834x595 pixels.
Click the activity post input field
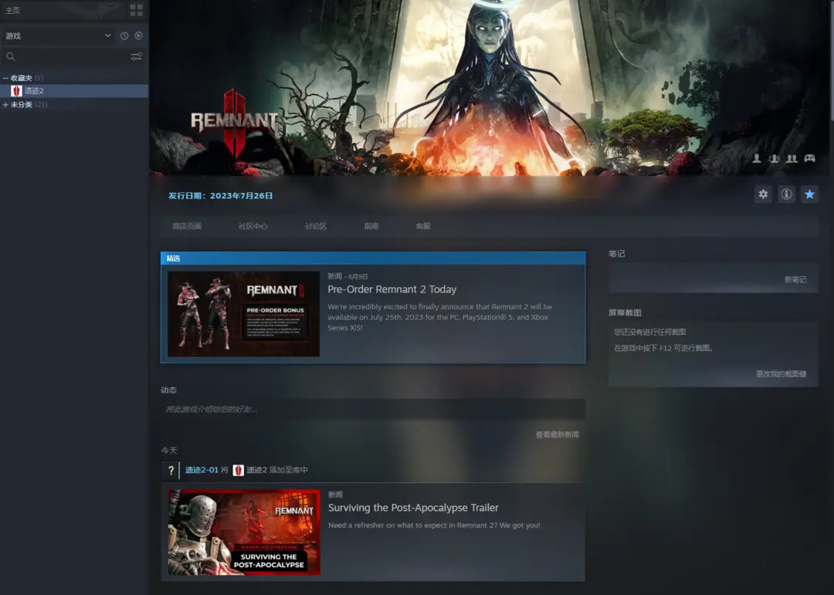click(373, 409)
